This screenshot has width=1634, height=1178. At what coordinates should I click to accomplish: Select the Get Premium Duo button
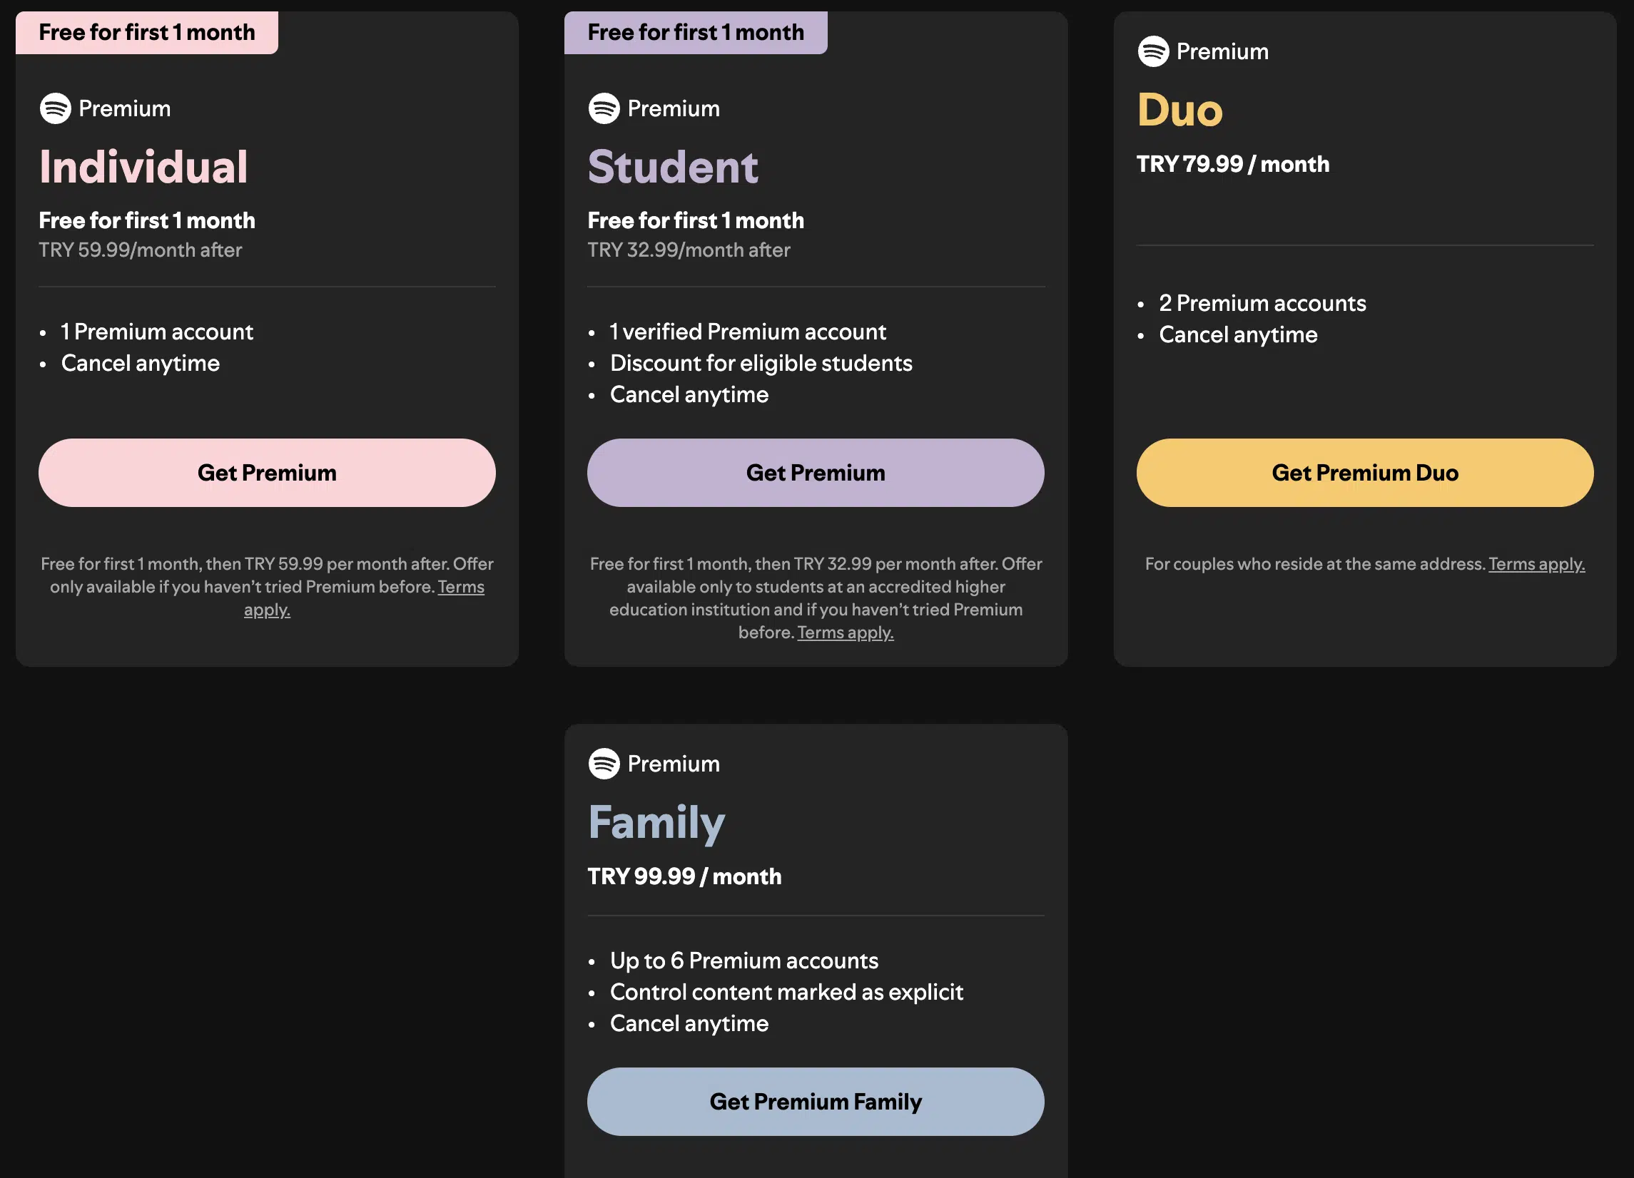1364,472
